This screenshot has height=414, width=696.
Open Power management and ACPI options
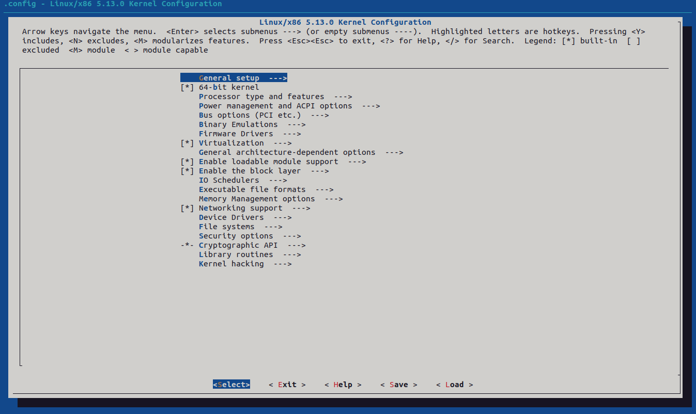[289, 106]
